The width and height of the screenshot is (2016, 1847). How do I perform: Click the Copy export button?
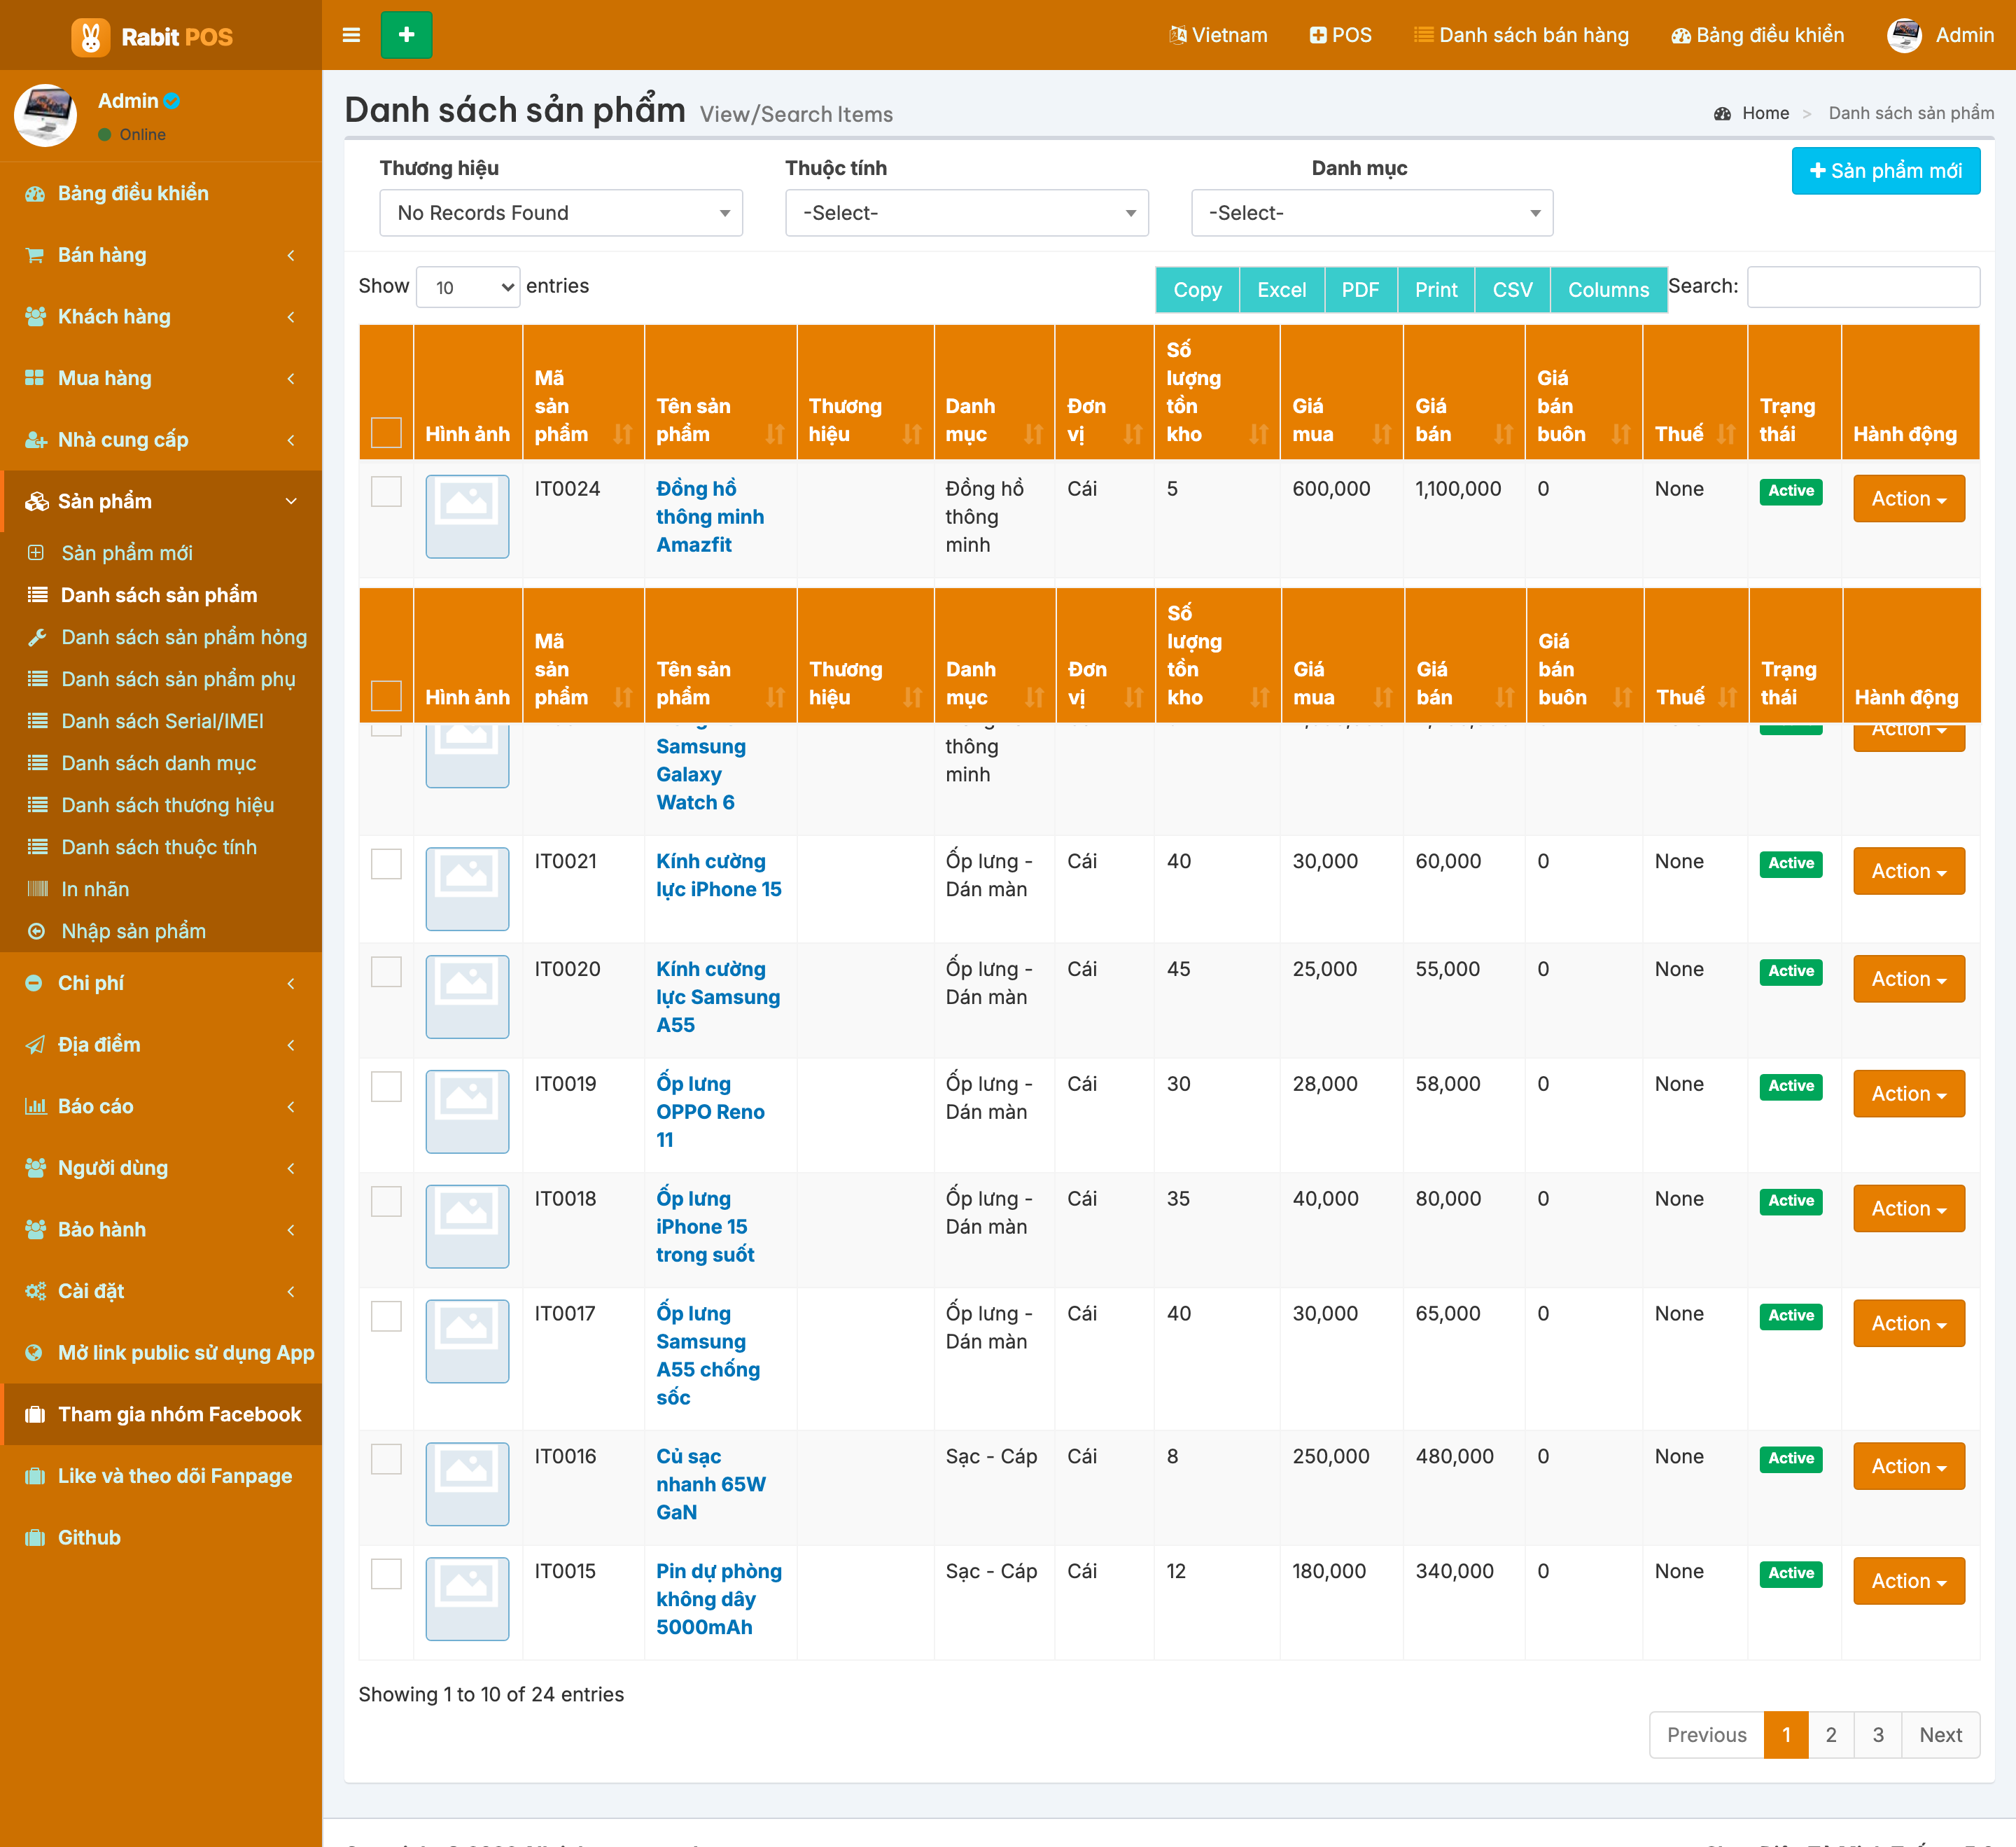coord(1197,290)
